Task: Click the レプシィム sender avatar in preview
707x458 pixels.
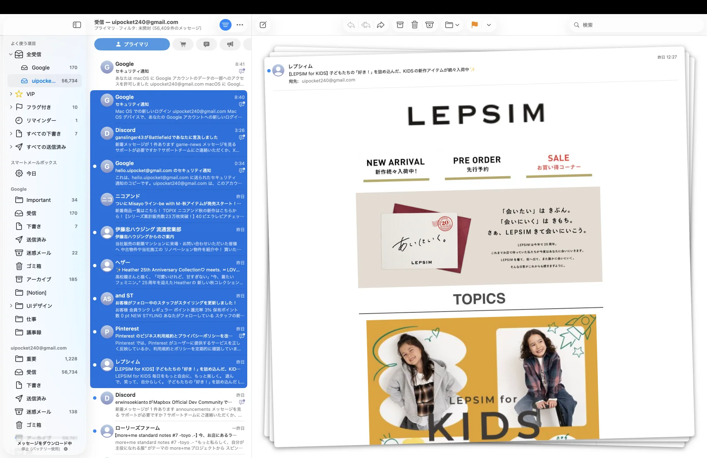Action: click(278, 70)
